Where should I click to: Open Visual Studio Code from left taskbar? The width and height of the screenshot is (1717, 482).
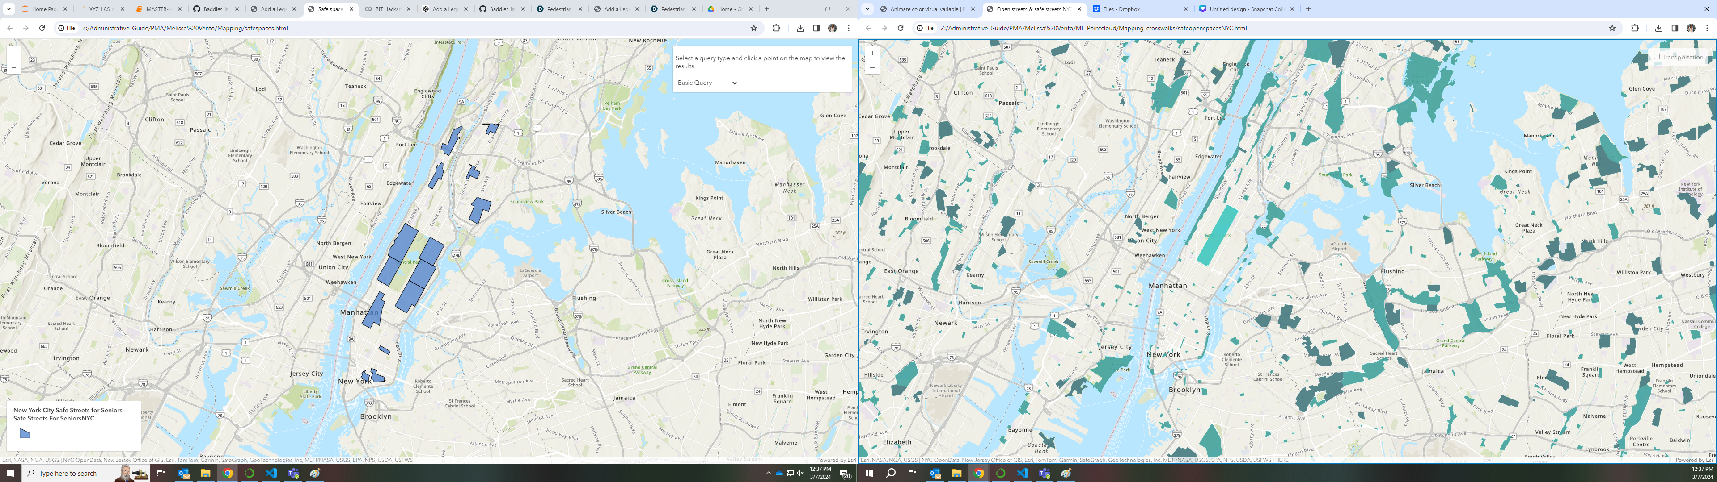[271, 474]
